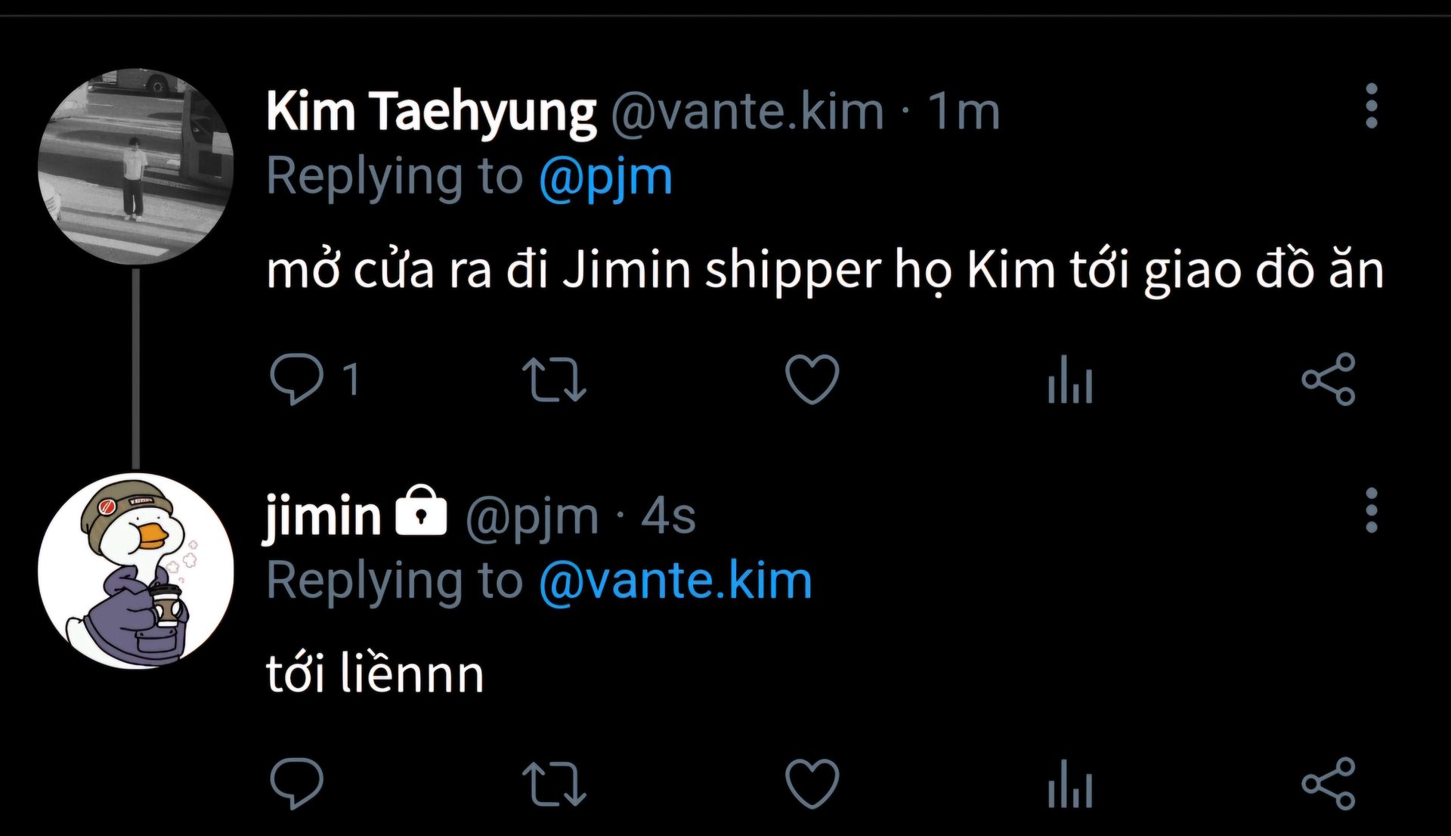This screenshot has height=836, width=1451.
Task: Open the reply tweet text 'tới liềnnn'
Action: click(375, 674)
